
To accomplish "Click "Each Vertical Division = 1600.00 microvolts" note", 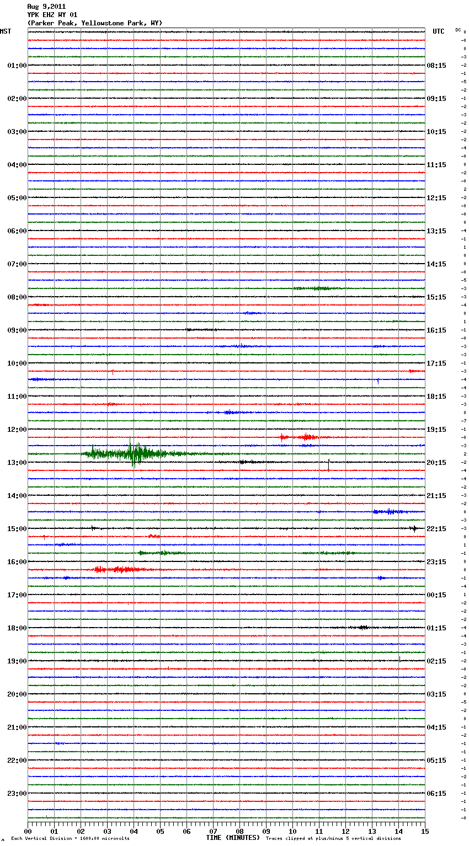I will (x=70, y=839).
